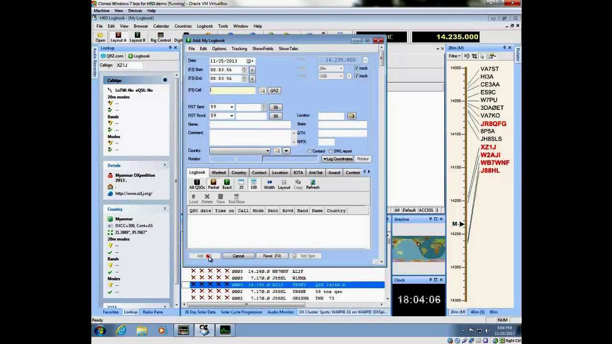Adjust column Width in the Logbook tab
612x344 pixels.
pos(269,184)
